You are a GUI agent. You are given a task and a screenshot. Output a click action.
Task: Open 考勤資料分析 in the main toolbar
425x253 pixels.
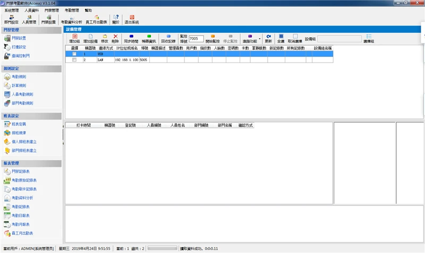(72, 20)
